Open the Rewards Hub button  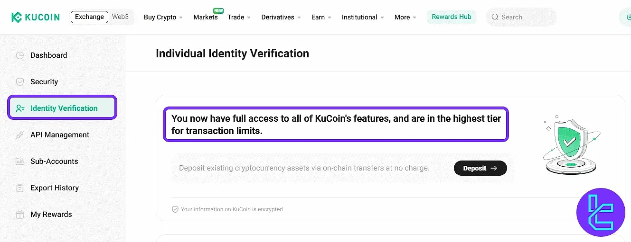click(x=451, y=17)
